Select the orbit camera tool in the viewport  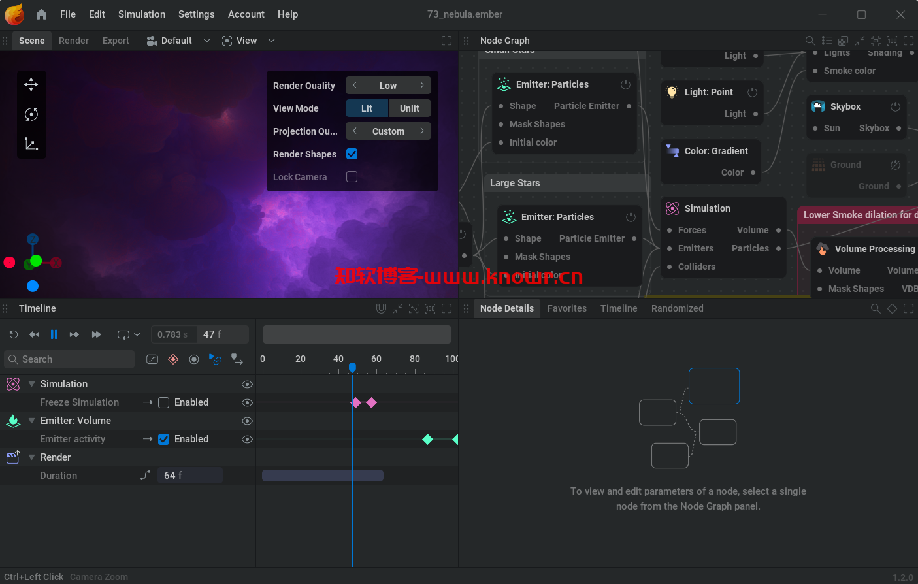(31, 114)
